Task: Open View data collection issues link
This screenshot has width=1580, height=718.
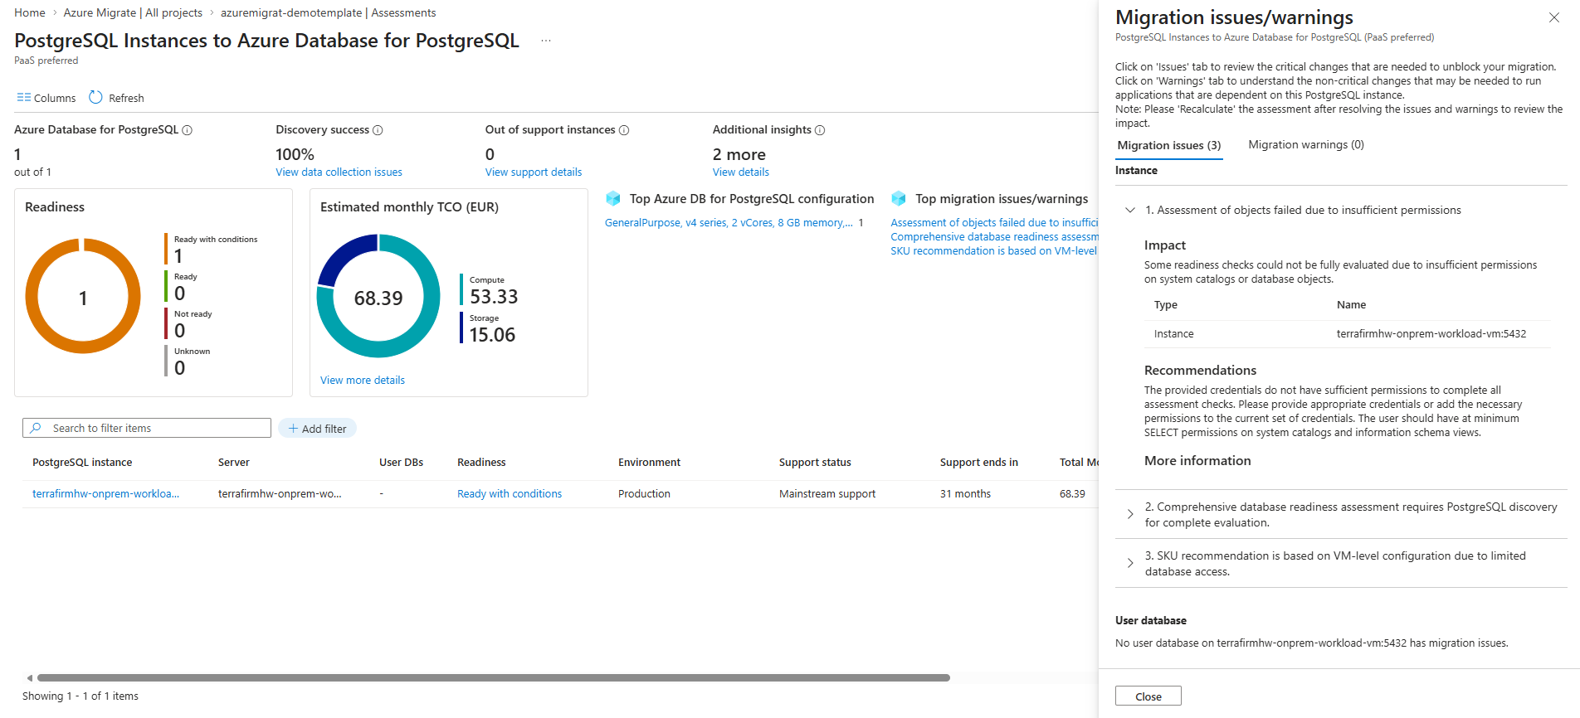Action: [x=339, y=172]
